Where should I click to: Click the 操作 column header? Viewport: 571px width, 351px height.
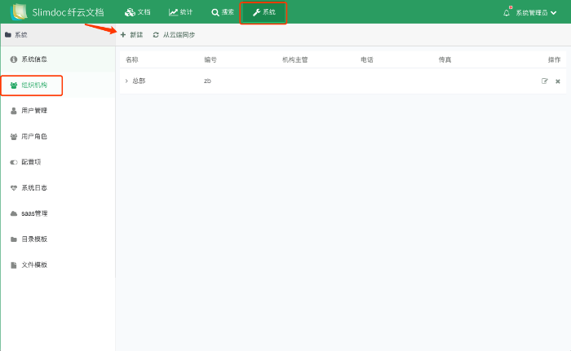point(554,59)
